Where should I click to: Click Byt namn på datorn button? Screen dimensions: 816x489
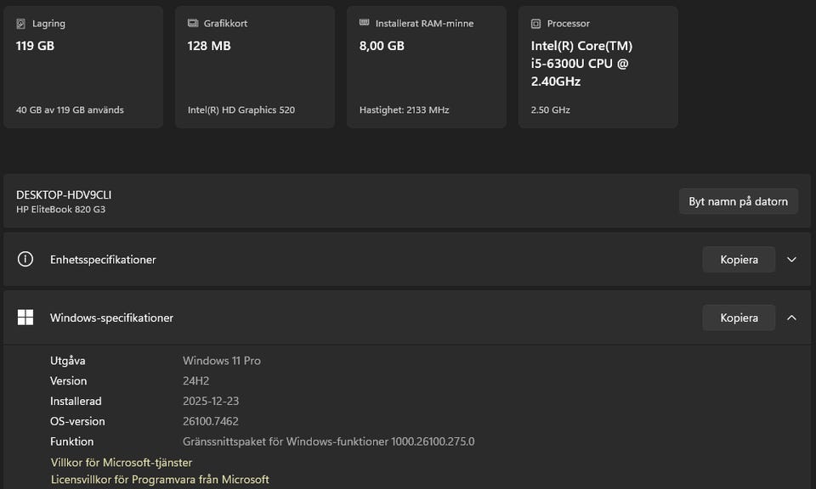(739, 201)
